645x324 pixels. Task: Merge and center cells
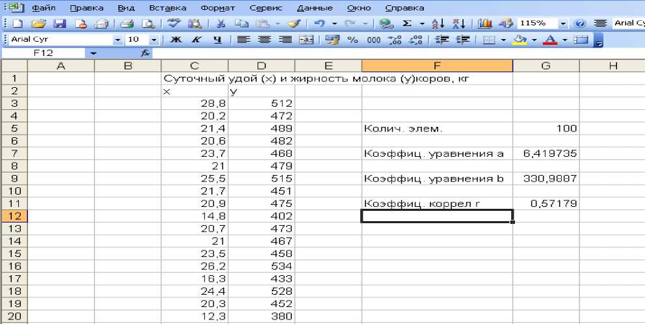[x=306, y=40]
